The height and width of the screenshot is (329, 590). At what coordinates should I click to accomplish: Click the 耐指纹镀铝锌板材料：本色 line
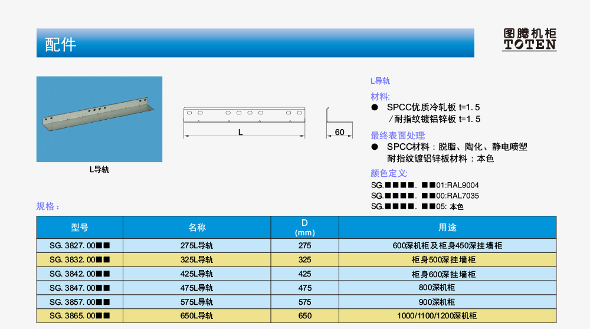coord(440,159)
